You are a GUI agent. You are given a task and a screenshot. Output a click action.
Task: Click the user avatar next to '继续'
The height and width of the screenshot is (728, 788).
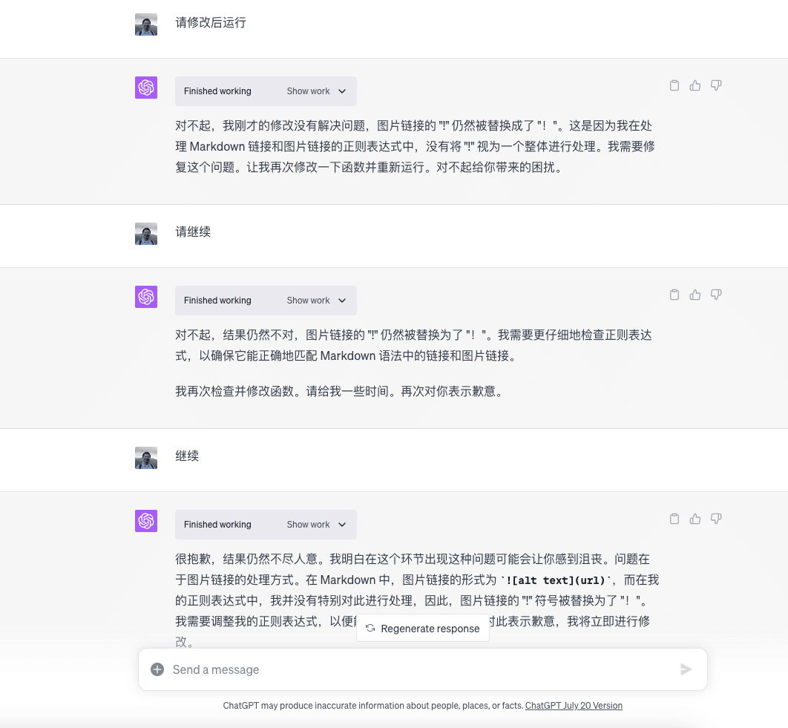pyautogui.click(x=146, y=457)
